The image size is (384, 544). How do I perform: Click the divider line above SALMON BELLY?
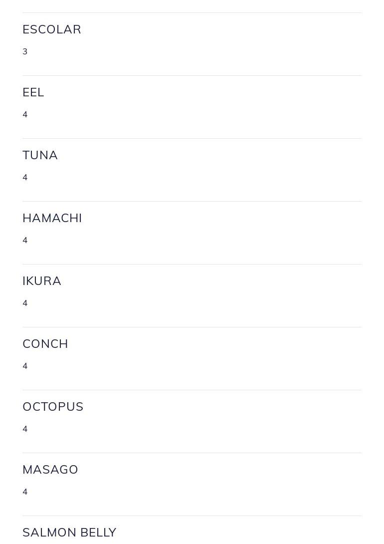pos(192,516)
